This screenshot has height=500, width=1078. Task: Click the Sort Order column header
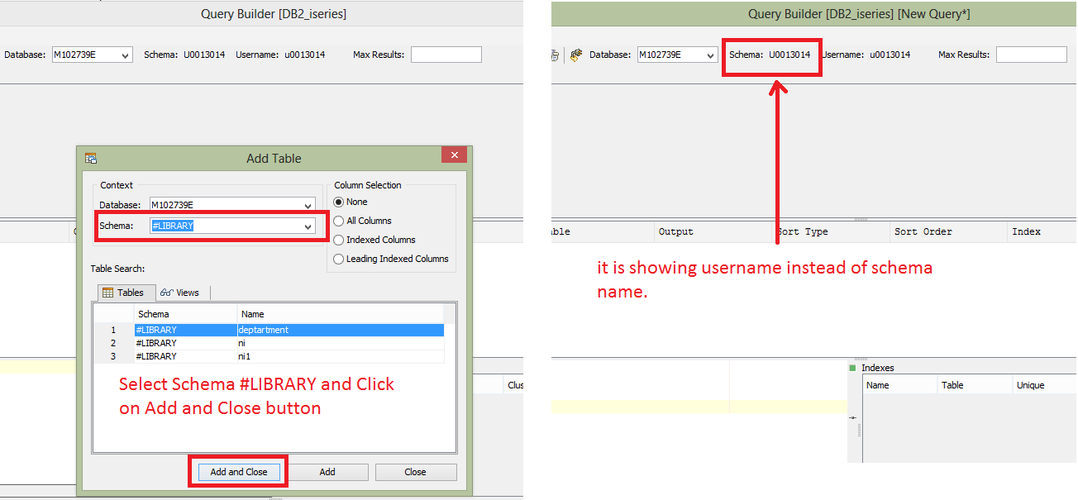(949, 231)
